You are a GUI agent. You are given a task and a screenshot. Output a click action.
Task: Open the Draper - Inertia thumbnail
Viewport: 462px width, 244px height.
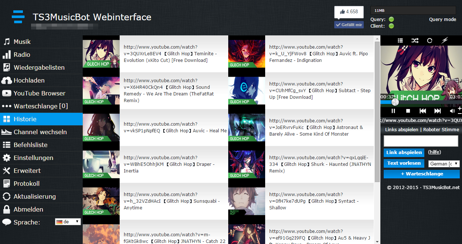101,164
